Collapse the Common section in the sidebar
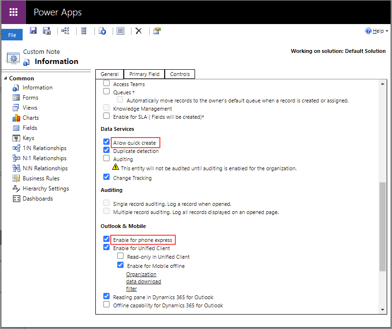The width and height of the screenshot is (392, 329). click(5, 78)
